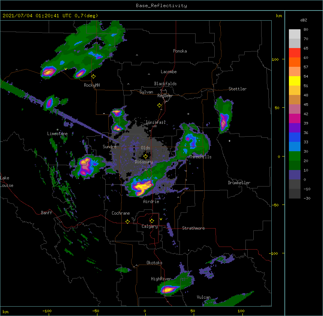Click the storm cell north of Airdrie
The height and width of the screenshot is (316, 323).
142,186
